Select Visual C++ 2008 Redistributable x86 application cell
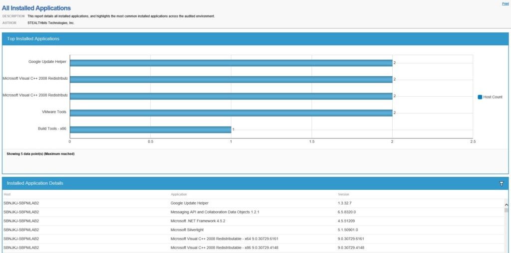The height and width of the screenshot is (253, 511). 224,248
